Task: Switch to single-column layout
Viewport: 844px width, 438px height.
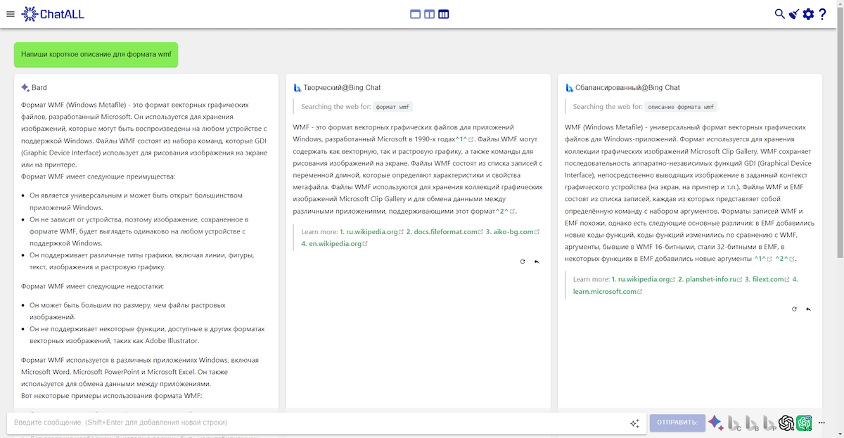Action: click(x=415, y=13)
